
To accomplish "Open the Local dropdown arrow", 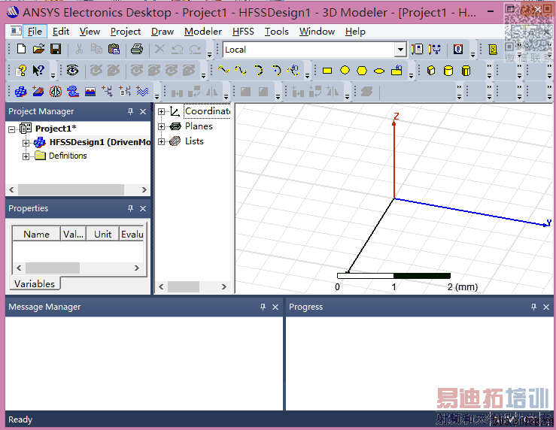I will click(x=400, y=49).
